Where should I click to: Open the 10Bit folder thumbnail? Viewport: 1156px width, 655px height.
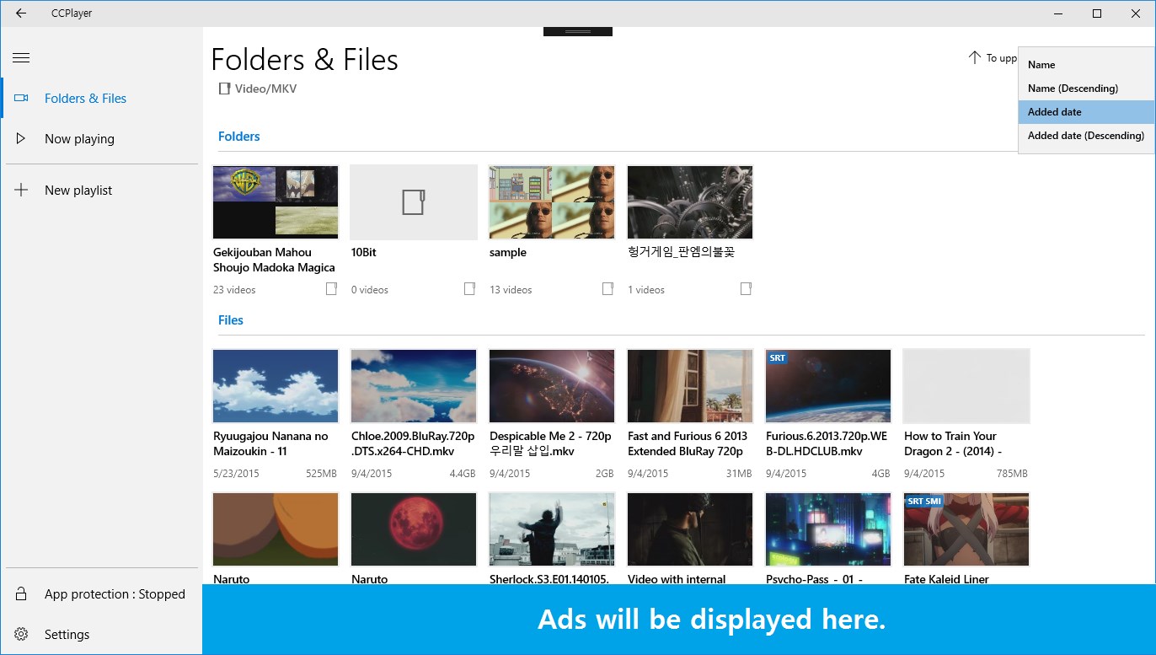tap(414, 202)
